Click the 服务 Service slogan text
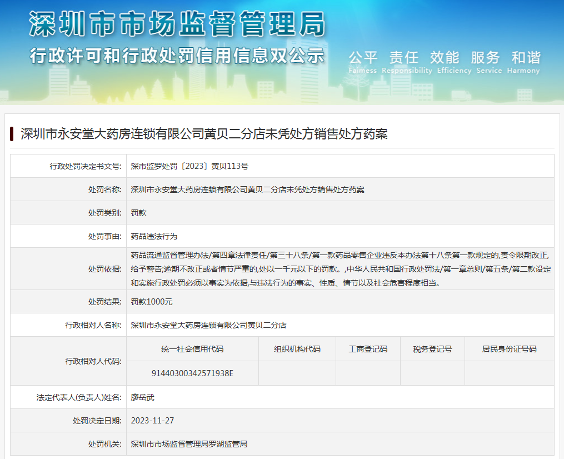Image resolution: width=564 pixels, height=459 pixels. pyautogui.click(x=489, y=62)
